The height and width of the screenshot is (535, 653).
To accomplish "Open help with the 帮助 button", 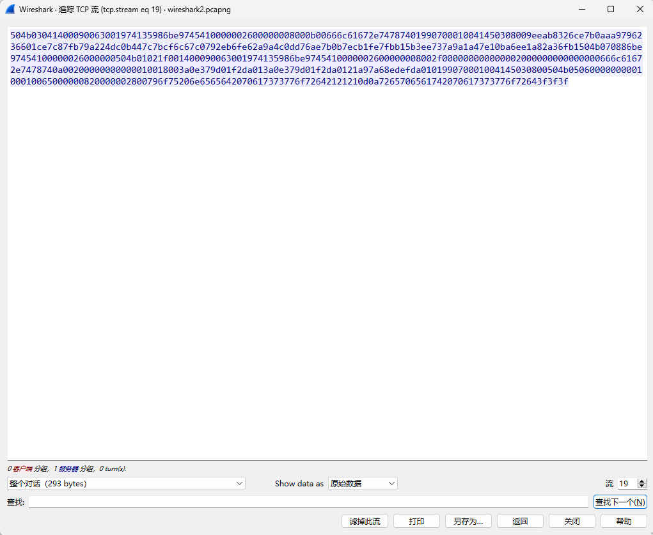I will pyautogui.click(x=624, y=521).
